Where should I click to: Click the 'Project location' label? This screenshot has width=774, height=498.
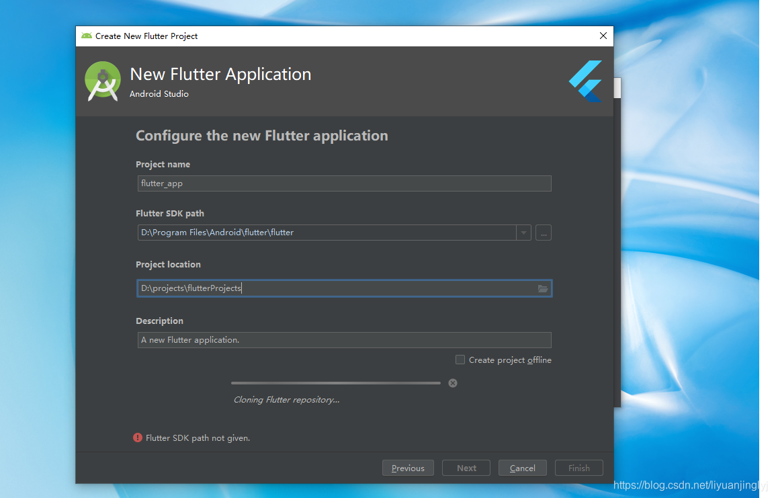(x=169, y=265)
